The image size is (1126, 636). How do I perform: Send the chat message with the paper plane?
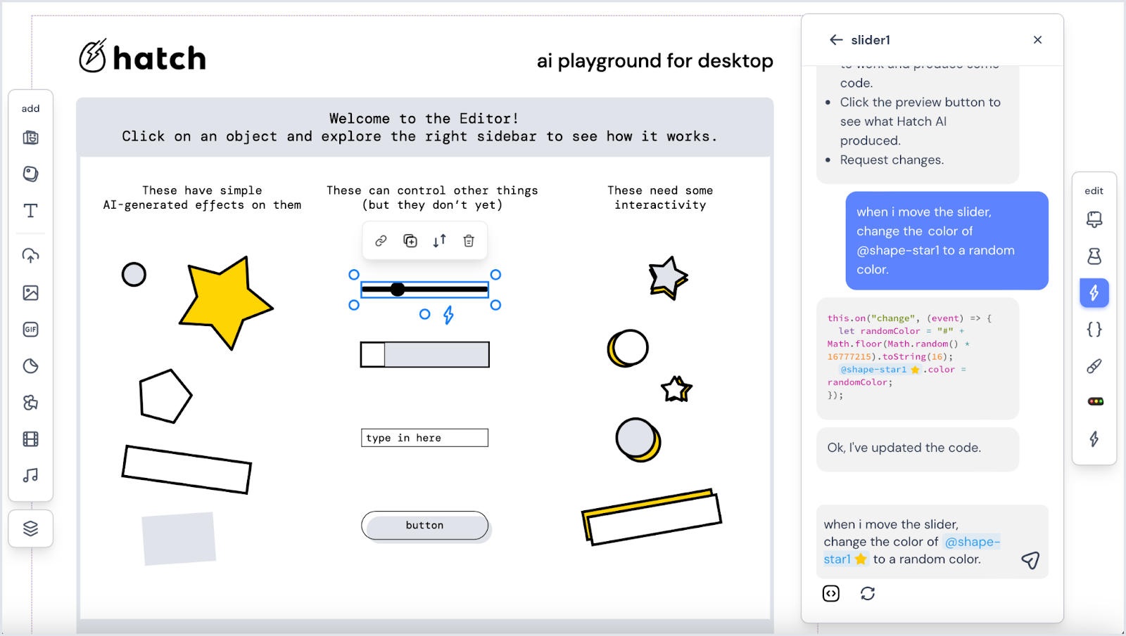[1030, 560]
